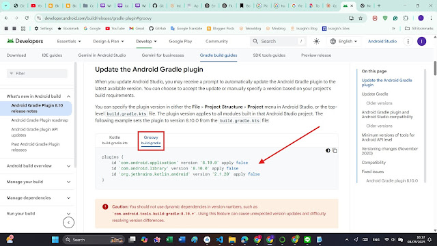Screen dimensions: 437x246
Task: Open the tab search dropdown arrow
Action: pos(5,5)
